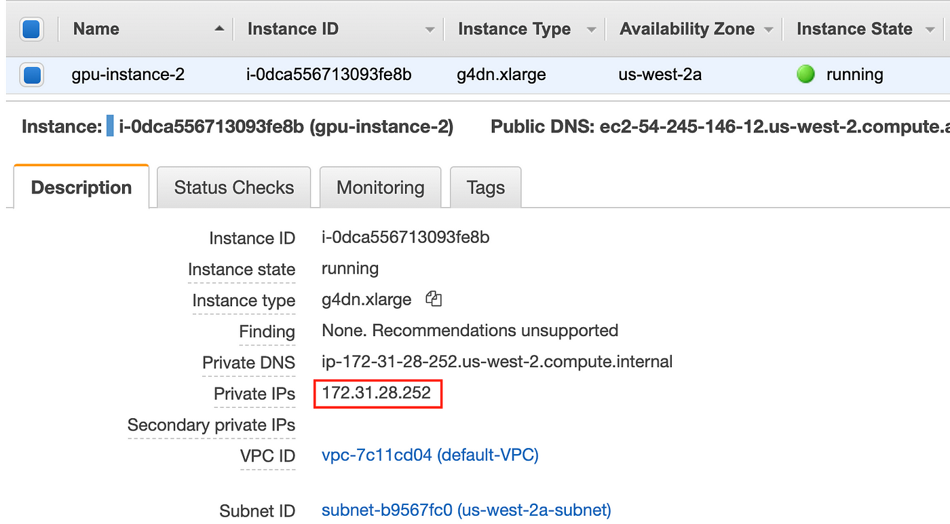Open Instance Type column filter arrow
Viewport: 950px width, 524px height.
pos(591,30)
